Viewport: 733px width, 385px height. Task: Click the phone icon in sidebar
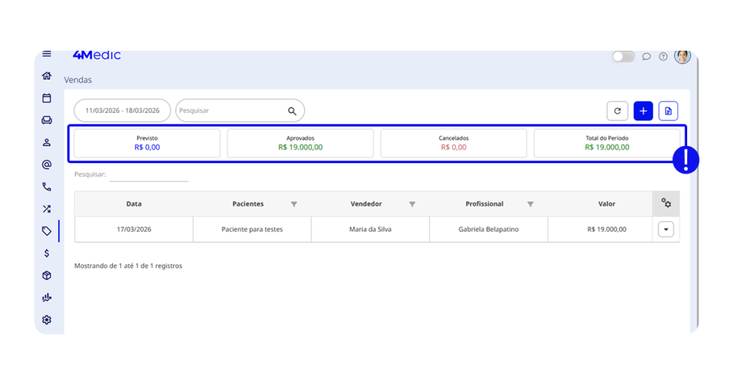(47, 187)
